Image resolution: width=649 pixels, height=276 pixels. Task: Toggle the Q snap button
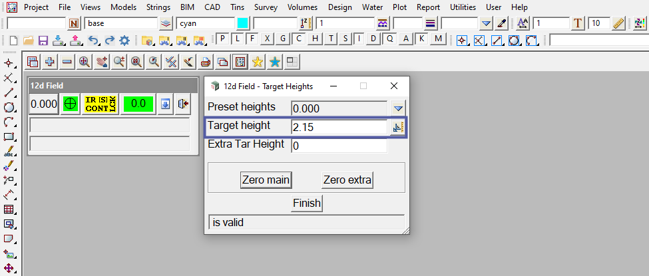point(389,39)
